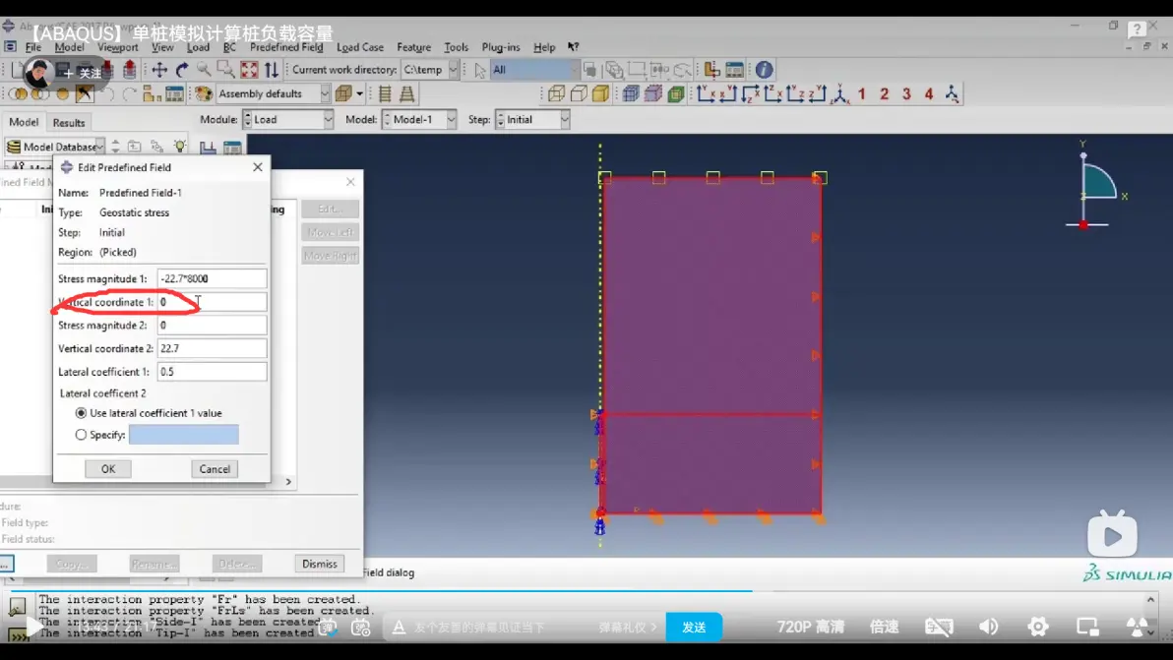Click the Stress magnitude 1 field
This screenshot has height=660, width=1173.
point(212,278)
